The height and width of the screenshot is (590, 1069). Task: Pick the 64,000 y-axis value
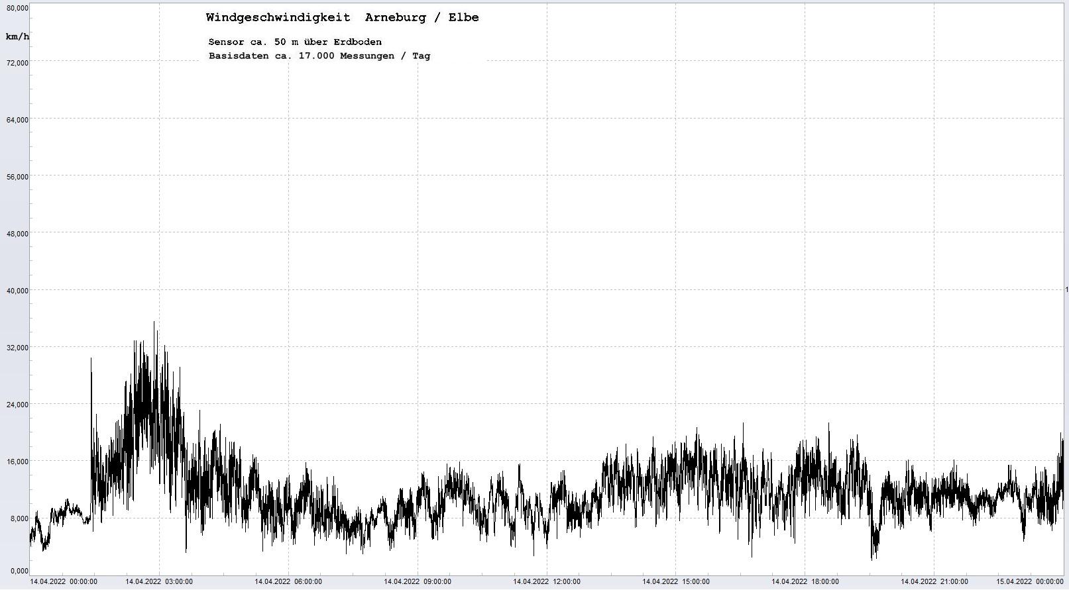click(x=17, y=120)
